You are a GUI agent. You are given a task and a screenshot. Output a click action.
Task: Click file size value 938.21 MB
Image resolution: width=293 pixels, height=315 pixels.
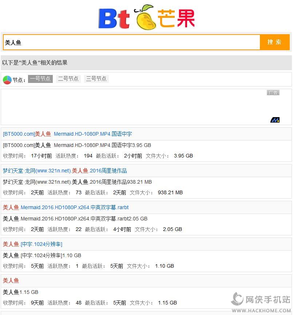coord(170,193)
